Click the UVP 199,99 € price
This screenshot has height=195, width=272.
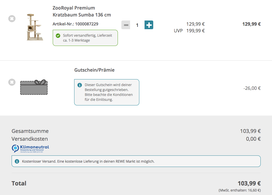[x=189, y=31]
